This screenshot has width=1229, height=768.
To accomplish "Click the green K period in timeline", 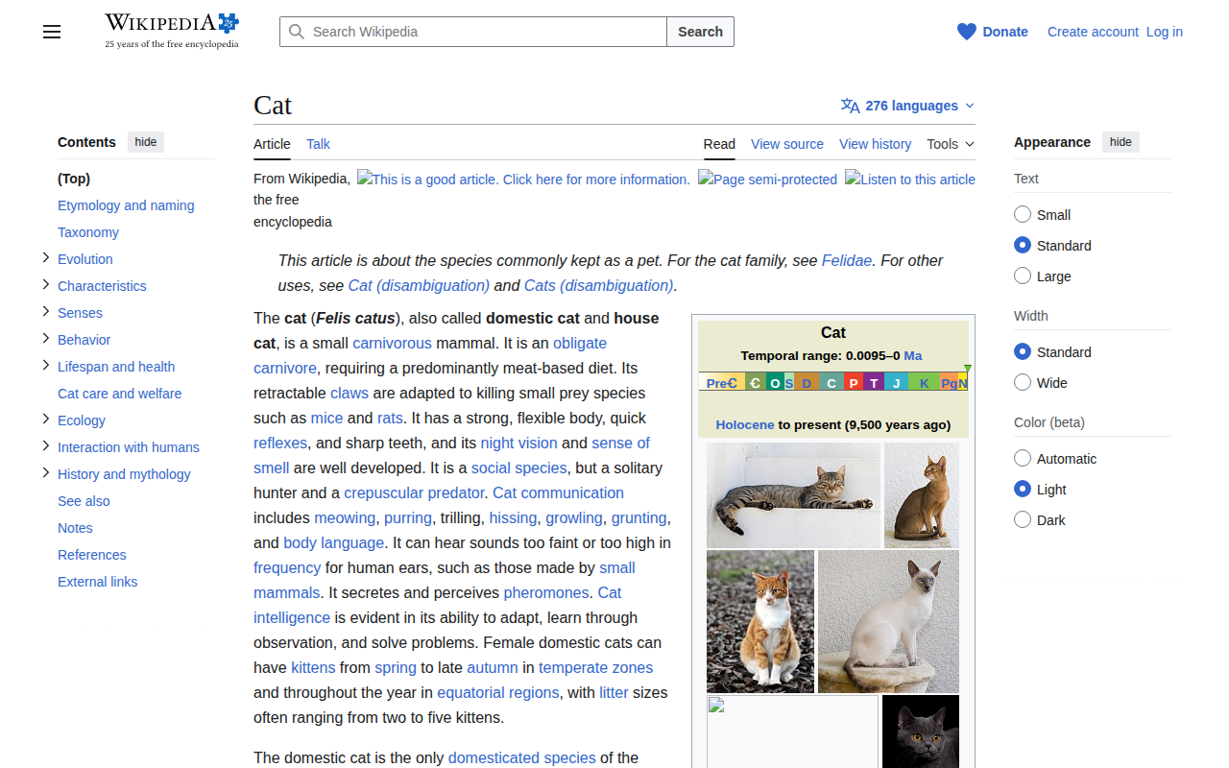I will point(925,383).
